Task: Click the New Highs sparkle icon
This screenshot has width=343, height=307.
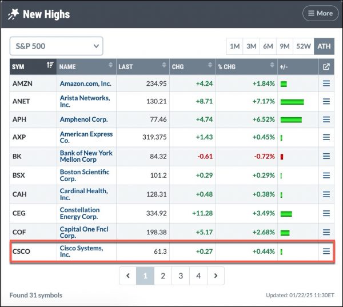Action: [x=13, y=14]
